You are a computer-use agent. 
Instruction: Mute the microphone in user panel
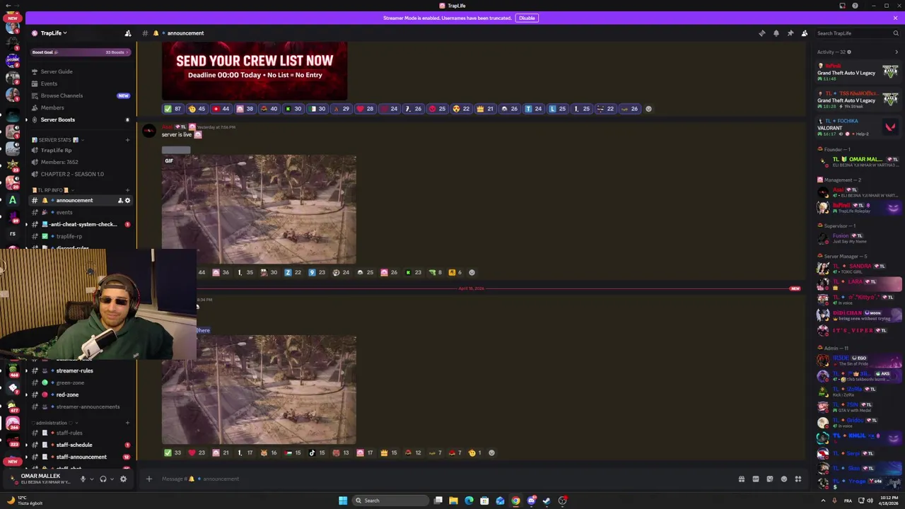click(83, 479)
